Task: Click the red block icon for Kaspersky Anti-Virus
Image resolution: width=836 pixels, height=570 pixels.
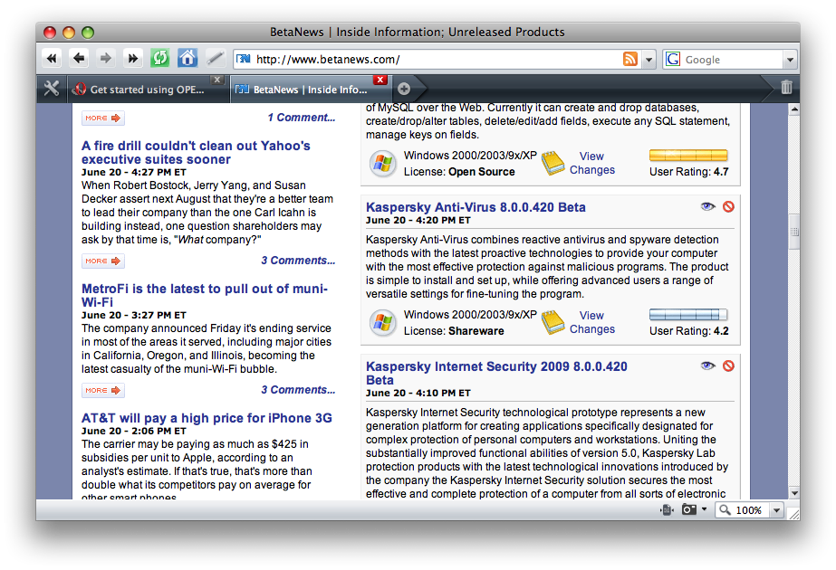Action: 728,206
